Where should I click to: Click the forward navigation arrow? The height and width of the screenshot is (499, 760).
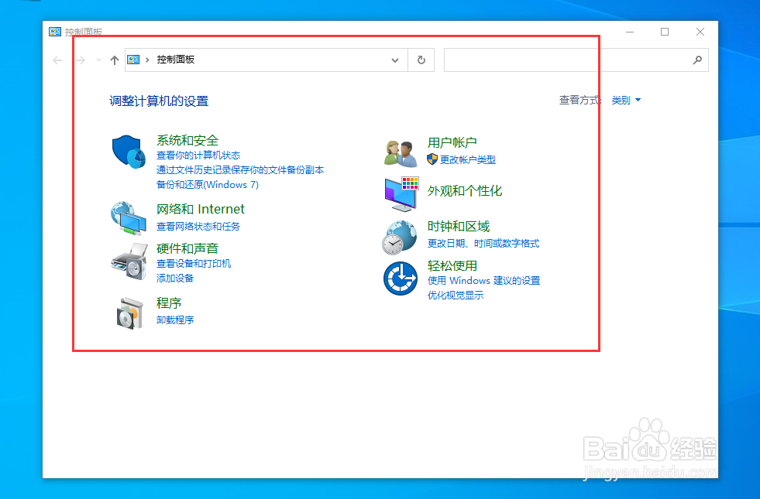[x=81, y=60]
